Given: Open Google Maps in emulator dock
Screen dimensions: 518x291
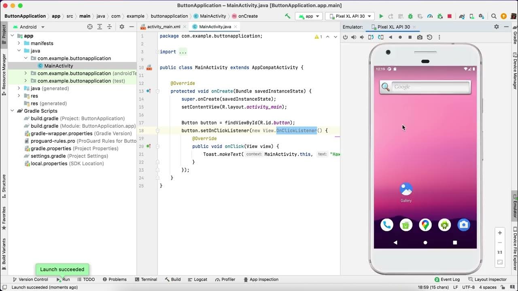Looking at the screenshot, I should tap(425, 225).
